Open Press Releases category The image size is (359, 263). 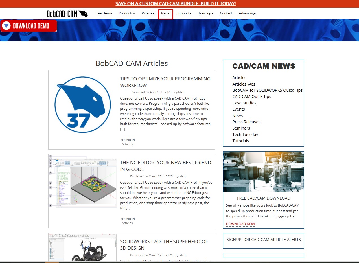point(246,122)
